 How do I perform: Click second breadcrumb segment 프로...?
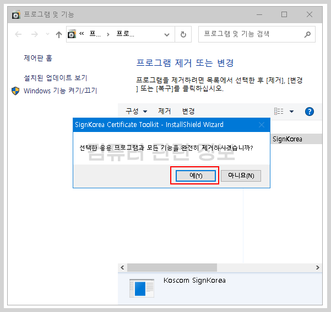tap(125, 34)
